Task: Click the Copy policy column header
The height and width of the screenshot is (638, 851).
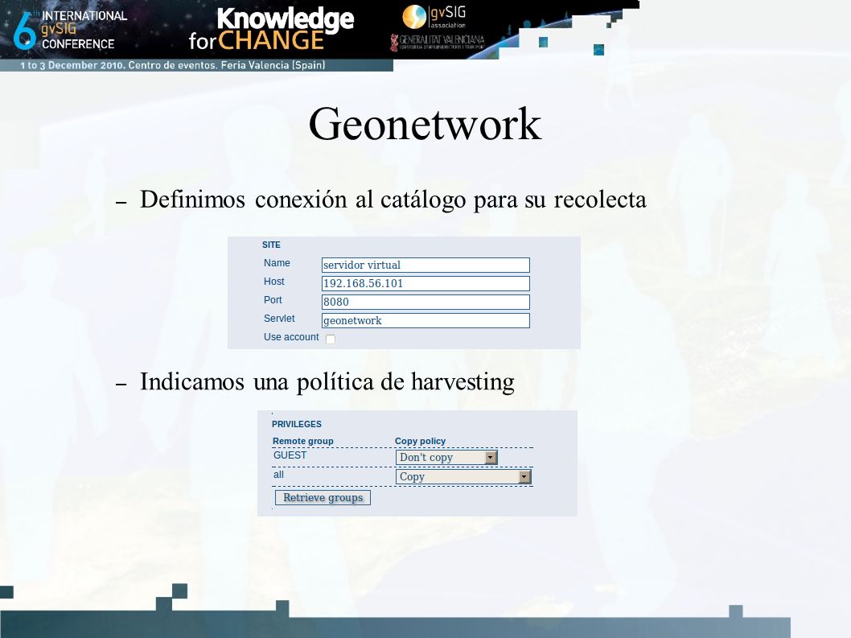Action: pyautogui.click(x=420, y=441)
